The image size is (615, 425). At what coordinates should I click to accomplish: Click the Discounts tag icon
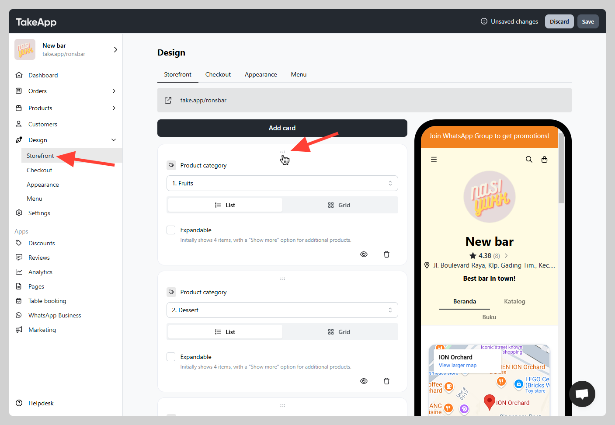19,243
